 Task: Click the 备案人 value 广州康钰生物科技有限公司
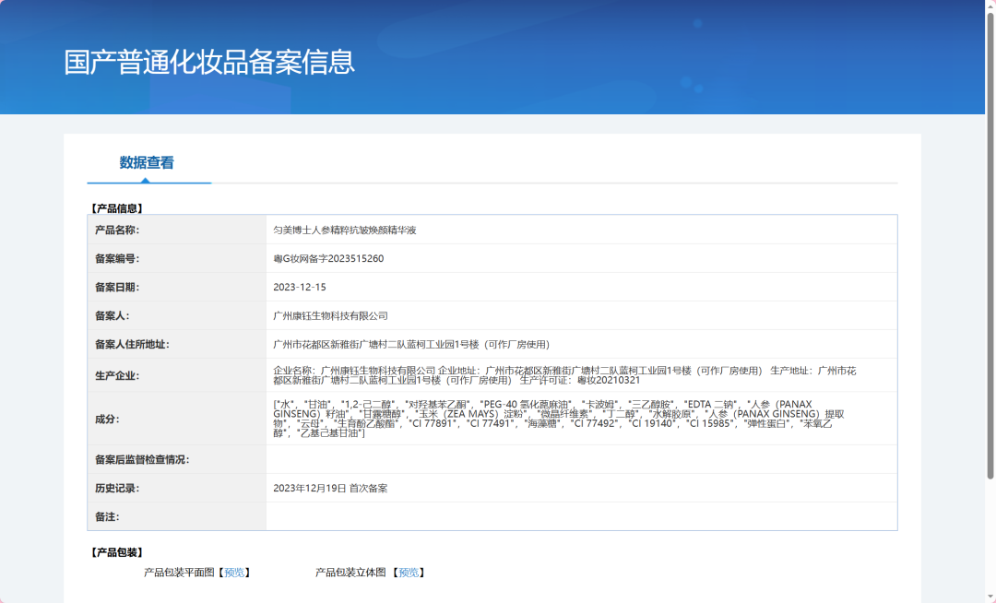[331, 315]
